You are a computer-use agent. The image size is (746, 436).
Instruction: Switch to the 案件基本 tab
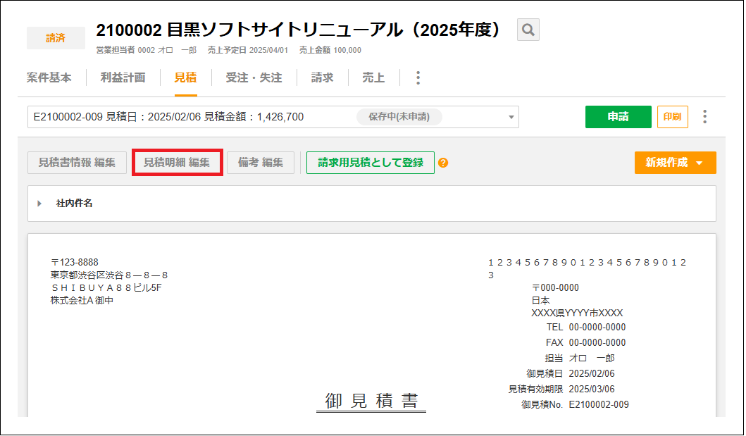tap(49, 77)
